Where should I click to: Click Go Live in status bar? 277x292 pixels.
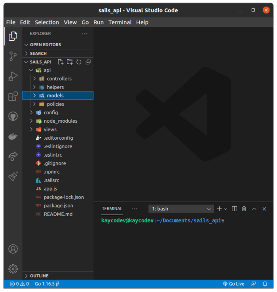point(233,284)
